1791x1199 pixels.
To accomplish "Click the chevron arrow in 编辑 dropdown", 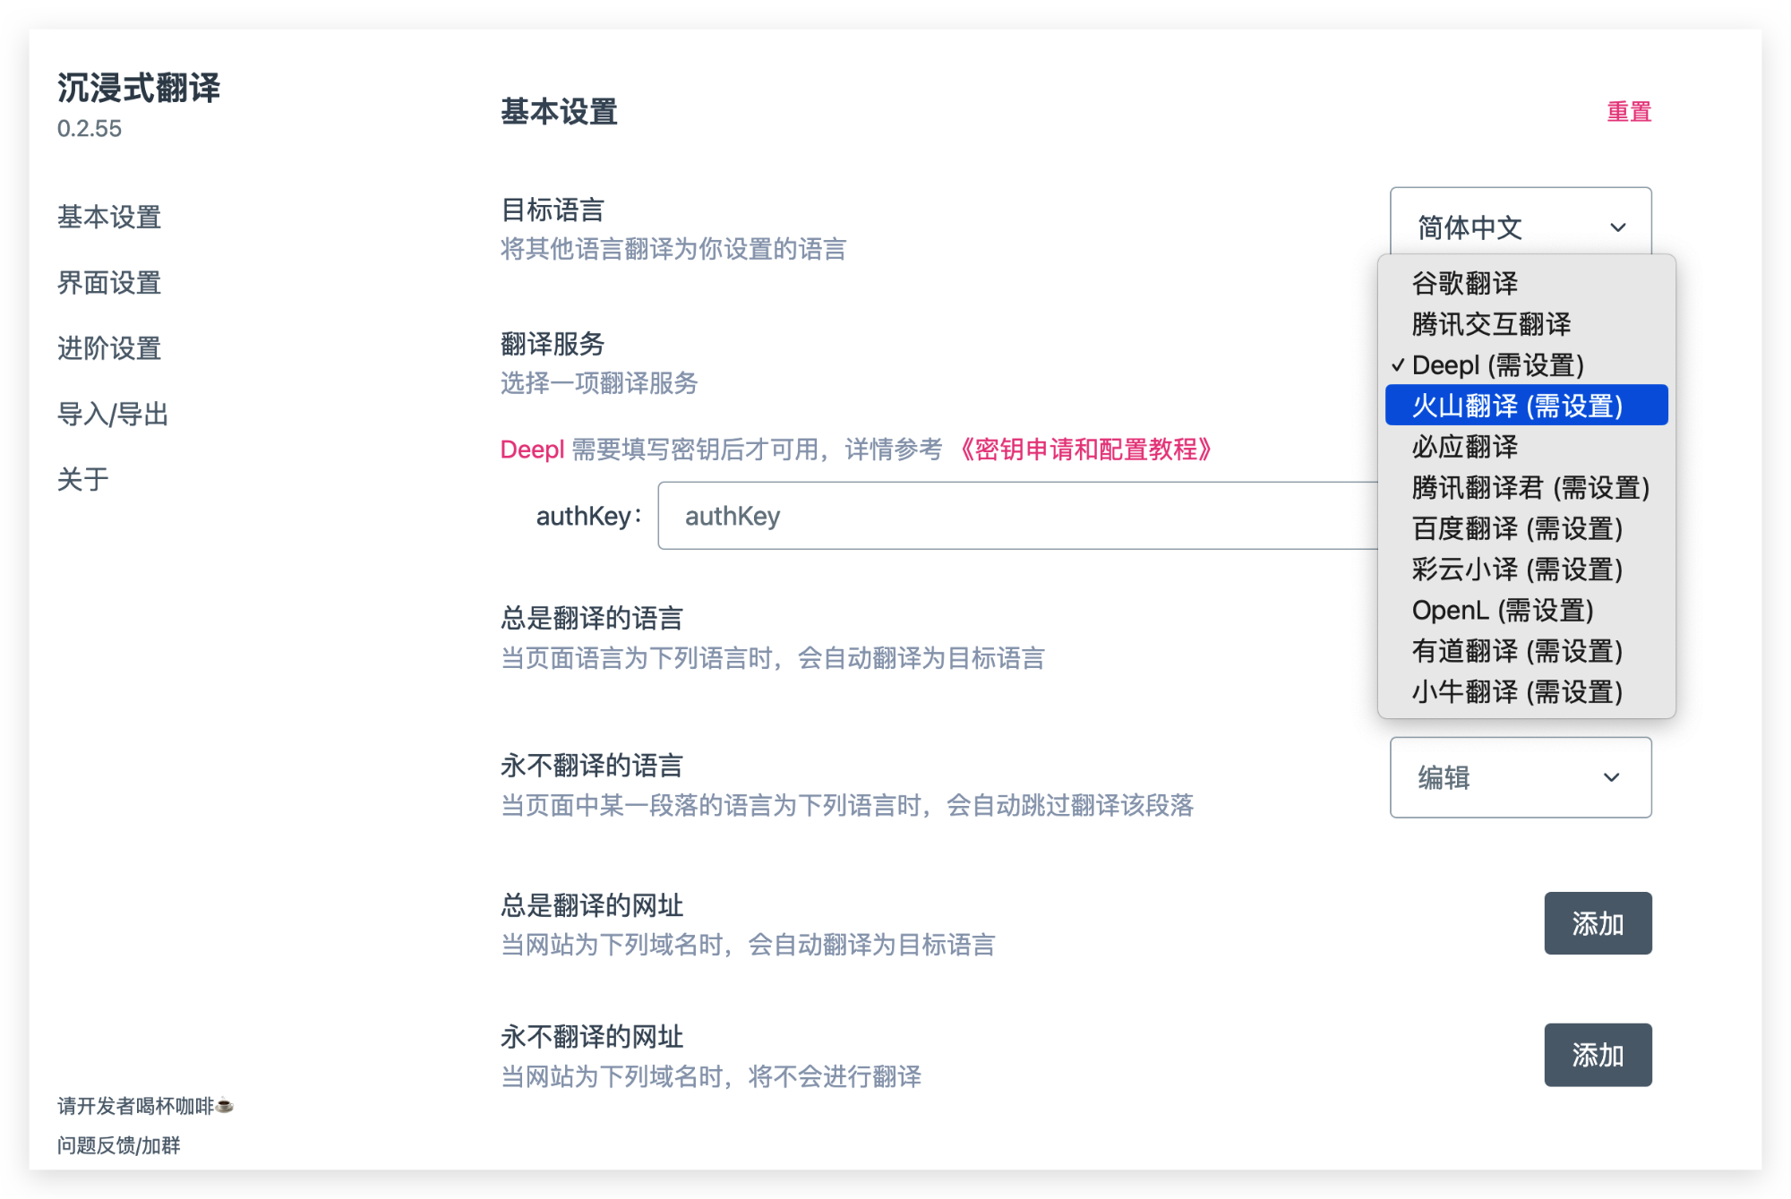I will coord(1611,777).
